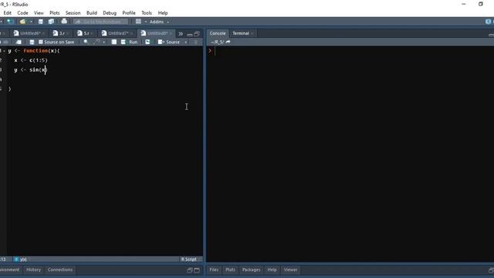Close the Untitled7 tab
The height and width of the screenshot is (278, 494).
131,33
